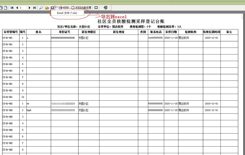Select Excel 文件 (*.xls) export option
This screenshot has height=155, width=245.
(x=67, y=13)
